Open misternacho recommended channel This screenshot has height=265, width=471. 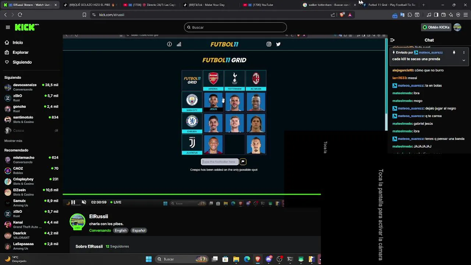click(31, 160)
